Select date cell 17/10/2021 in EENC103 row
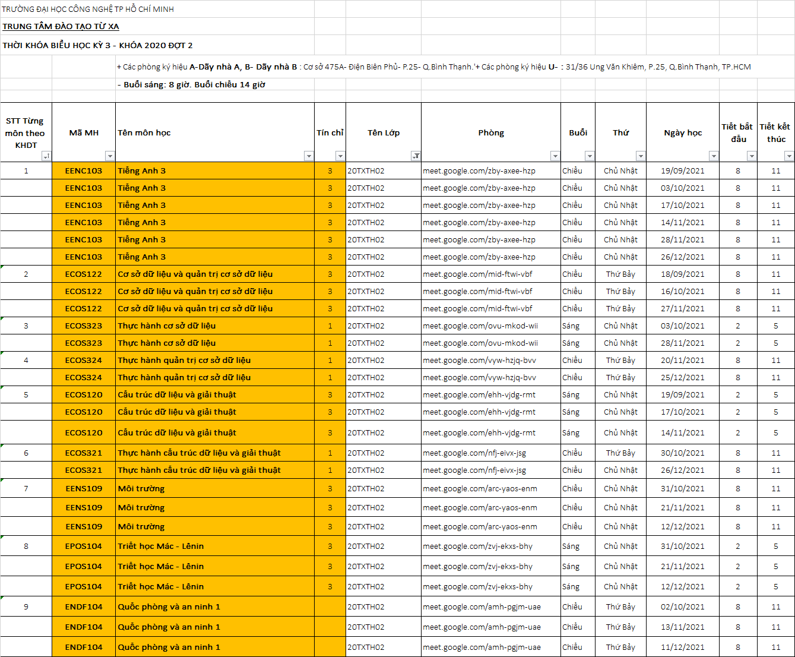 (683, 206)
